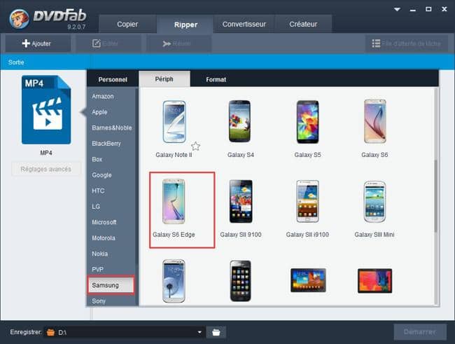Click the Galaxy S6 phone icon

coord(374,122)
